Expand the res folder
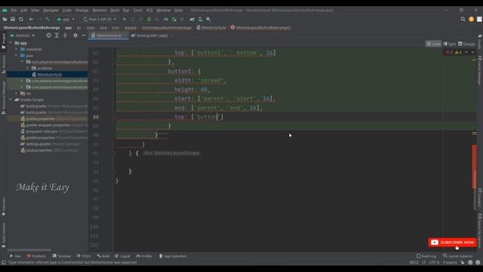The height and width of the screenshot is (272, 483). pos(17,94)
